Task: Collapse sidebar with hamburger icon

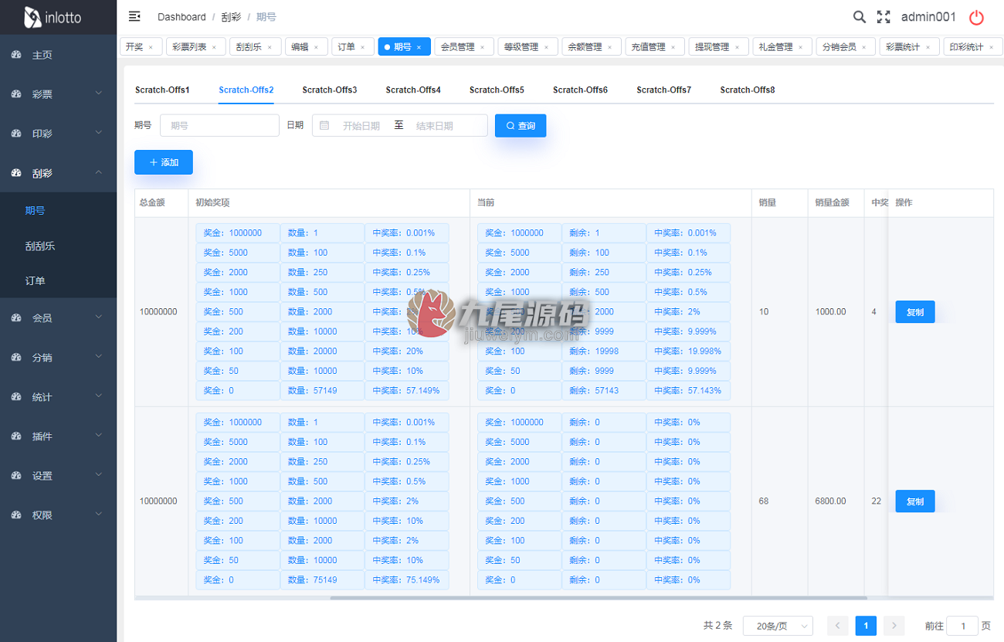Action: [134, 16]
